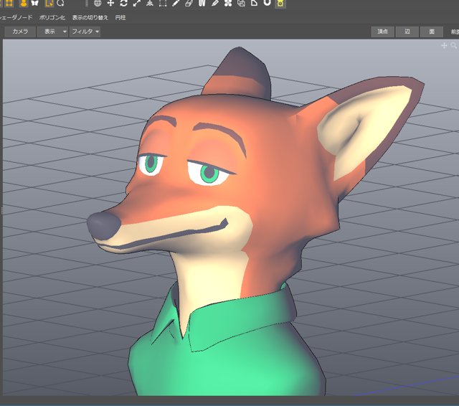Click the ェーダノード shader node item

16,17
